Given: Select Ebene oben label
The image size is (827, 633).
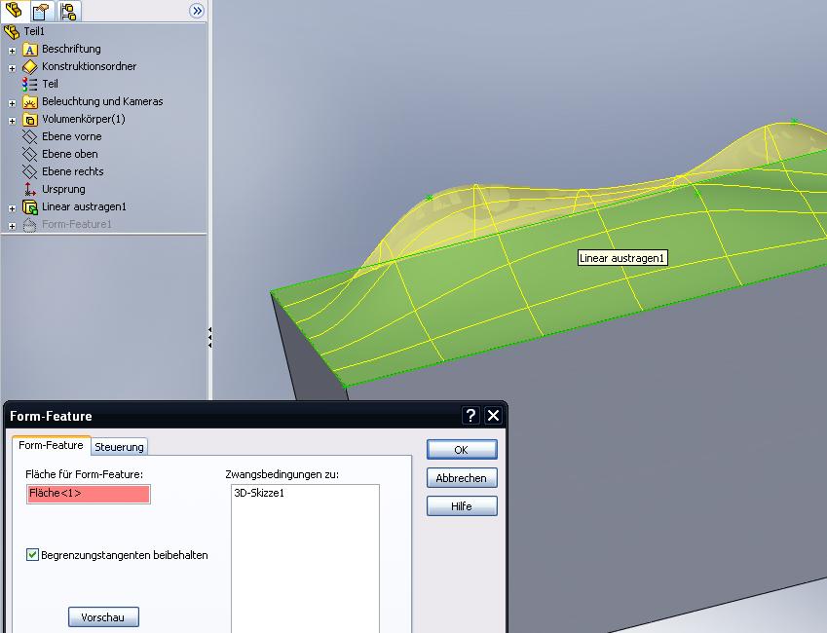Looking at the screenshot, I should (x=69, y=154).
